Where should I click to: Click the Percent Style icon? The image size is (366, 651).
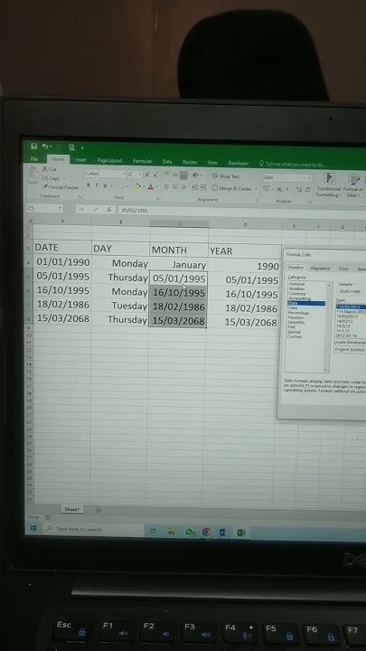pos(280,189)
